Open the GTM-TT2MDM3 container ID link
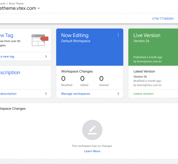The image size is (178, 164). [x=163, y=19]
